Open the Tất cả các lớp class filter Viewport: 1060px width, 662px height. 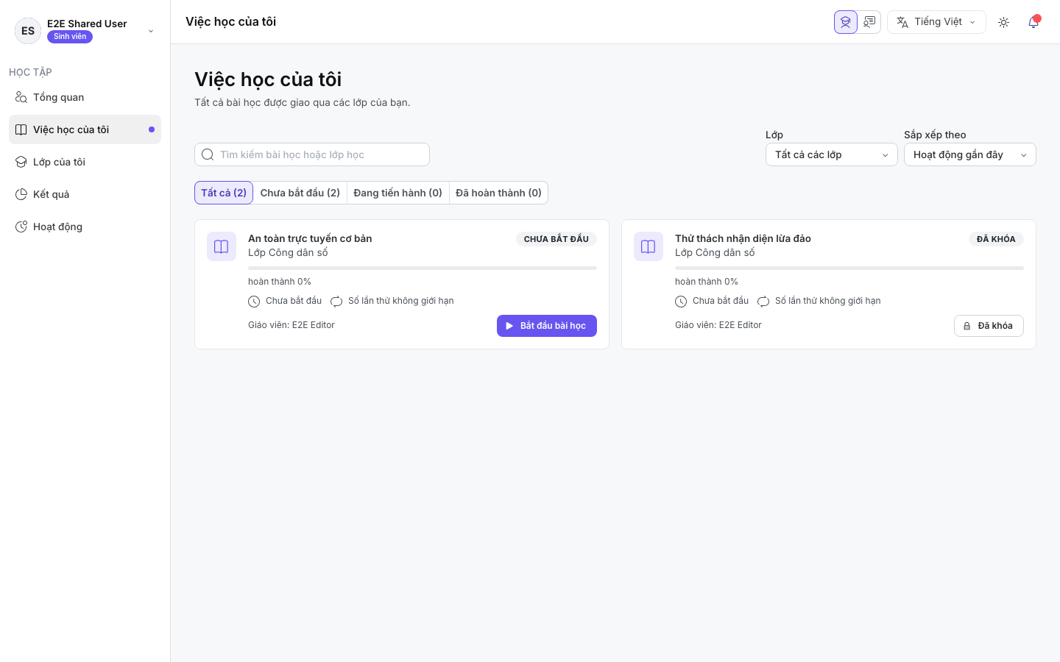832,154
